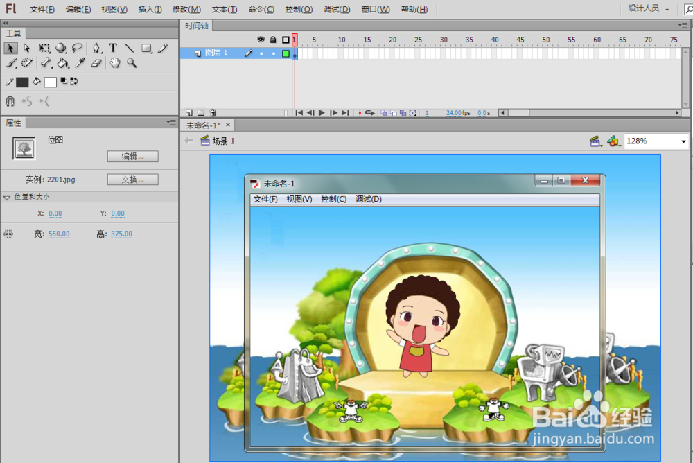Toggle the Loop playback button
The image size is (693, 463).
pyautogui.click(x=370, y=113)
